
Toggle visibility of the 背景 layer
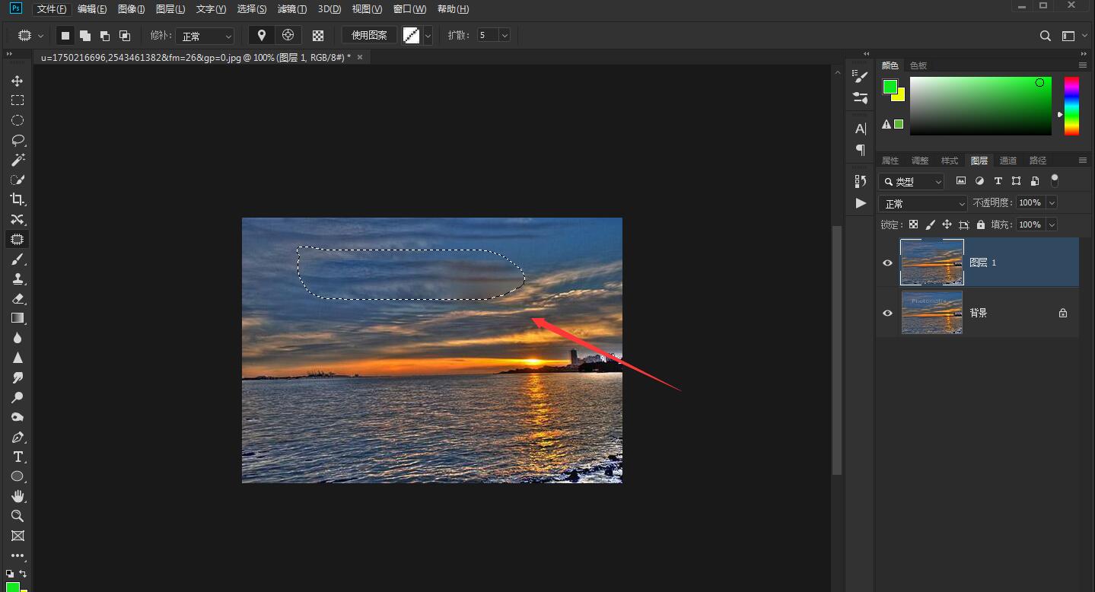pos(887,313)
